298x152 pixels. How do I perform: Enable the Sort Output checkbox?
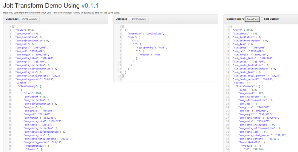[262, 19]
